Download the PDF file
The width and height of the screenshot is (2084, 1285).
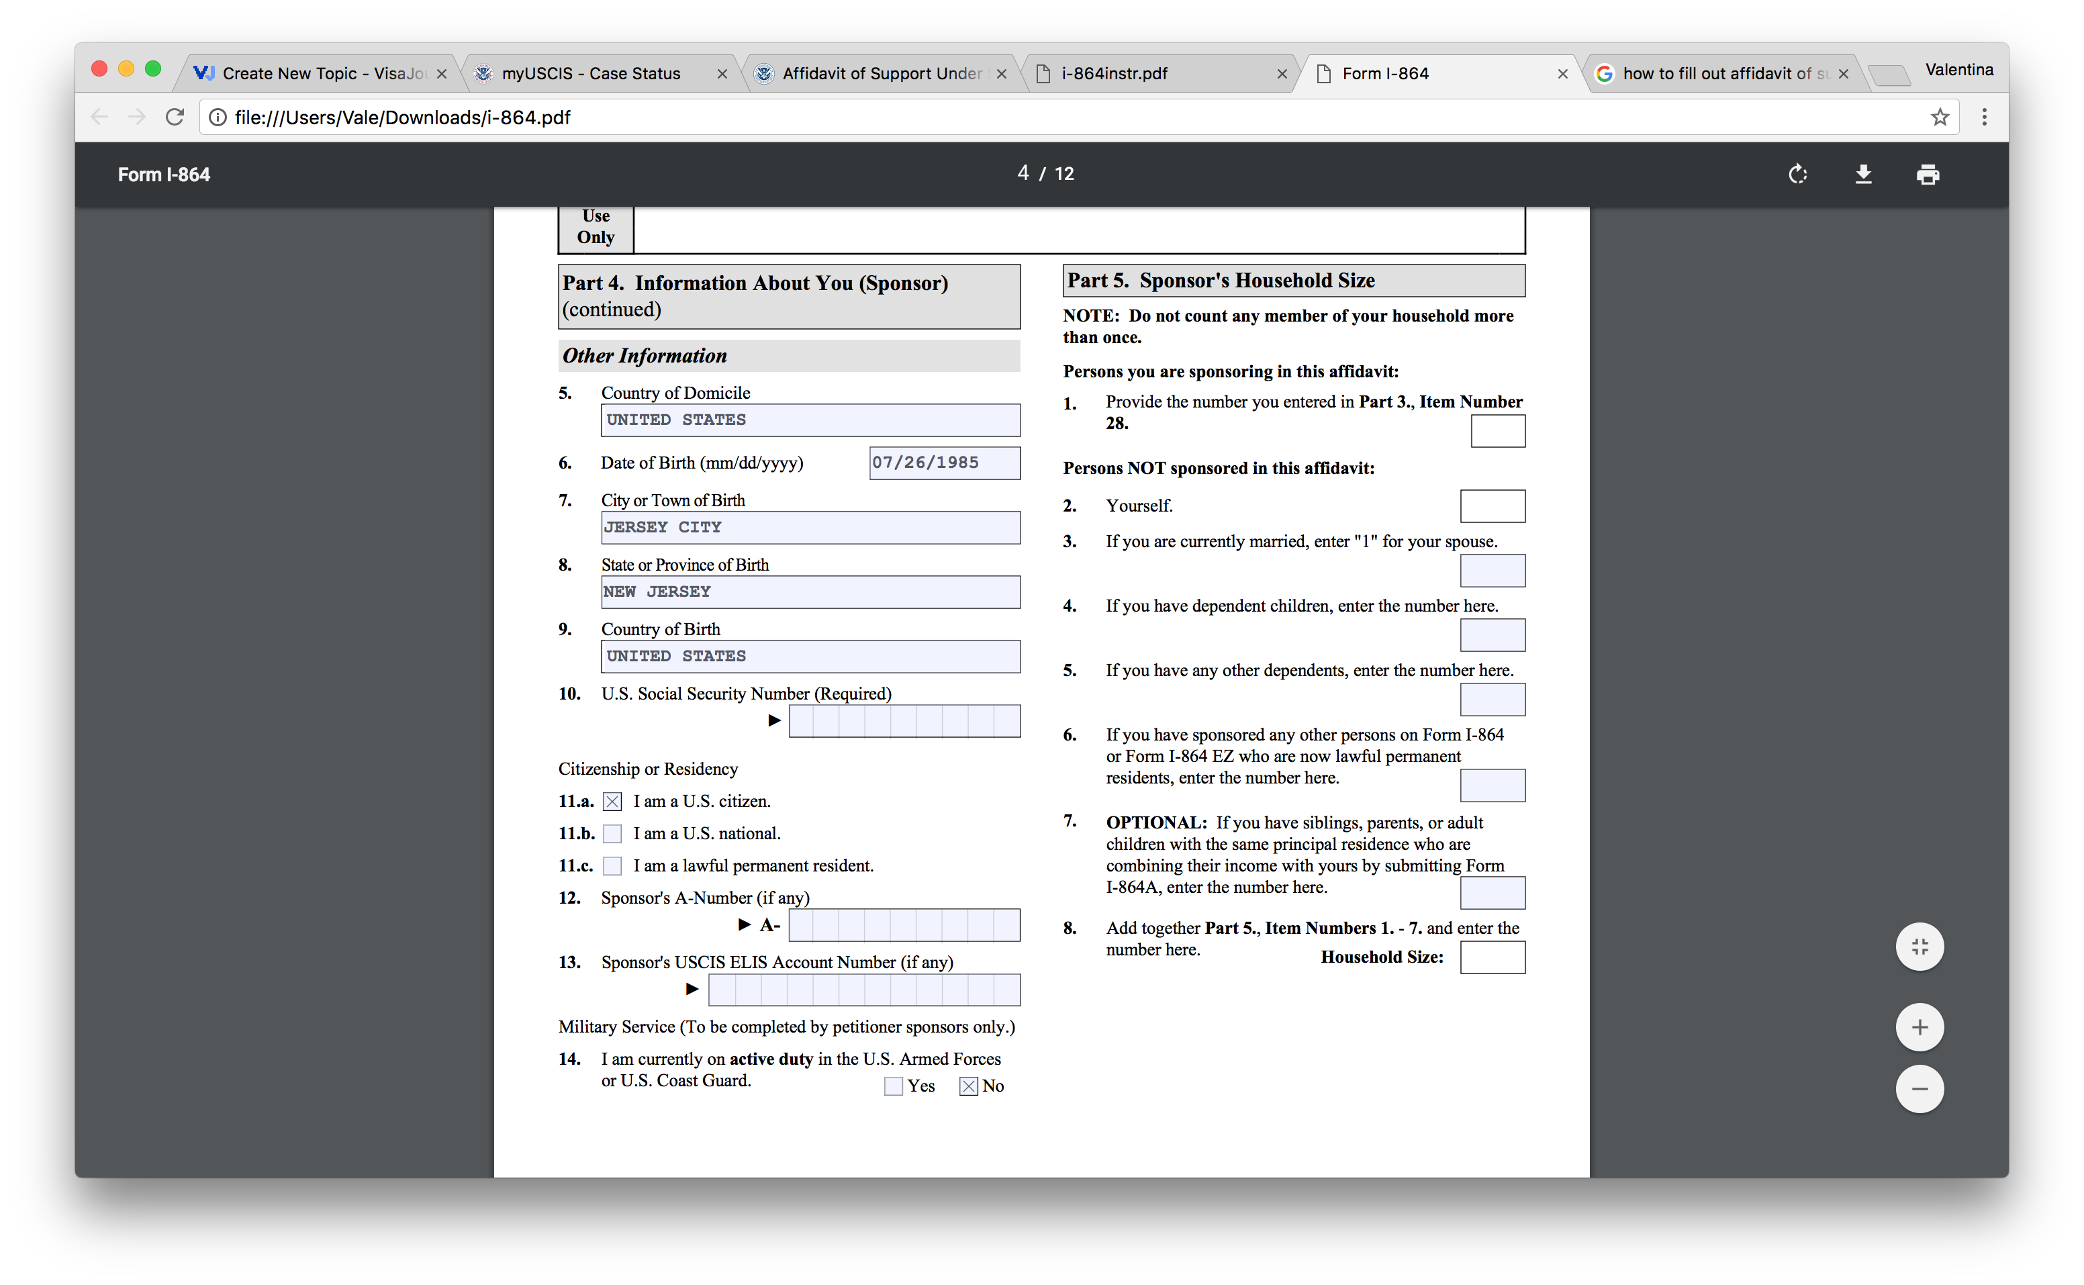[1863, 175]
